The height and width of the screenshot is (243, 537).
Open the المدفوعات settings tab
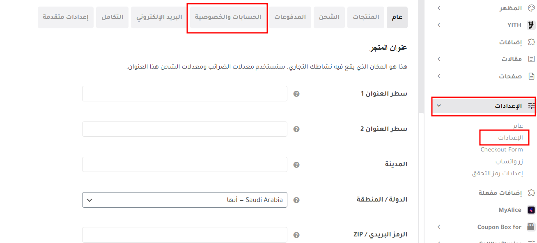290,17
